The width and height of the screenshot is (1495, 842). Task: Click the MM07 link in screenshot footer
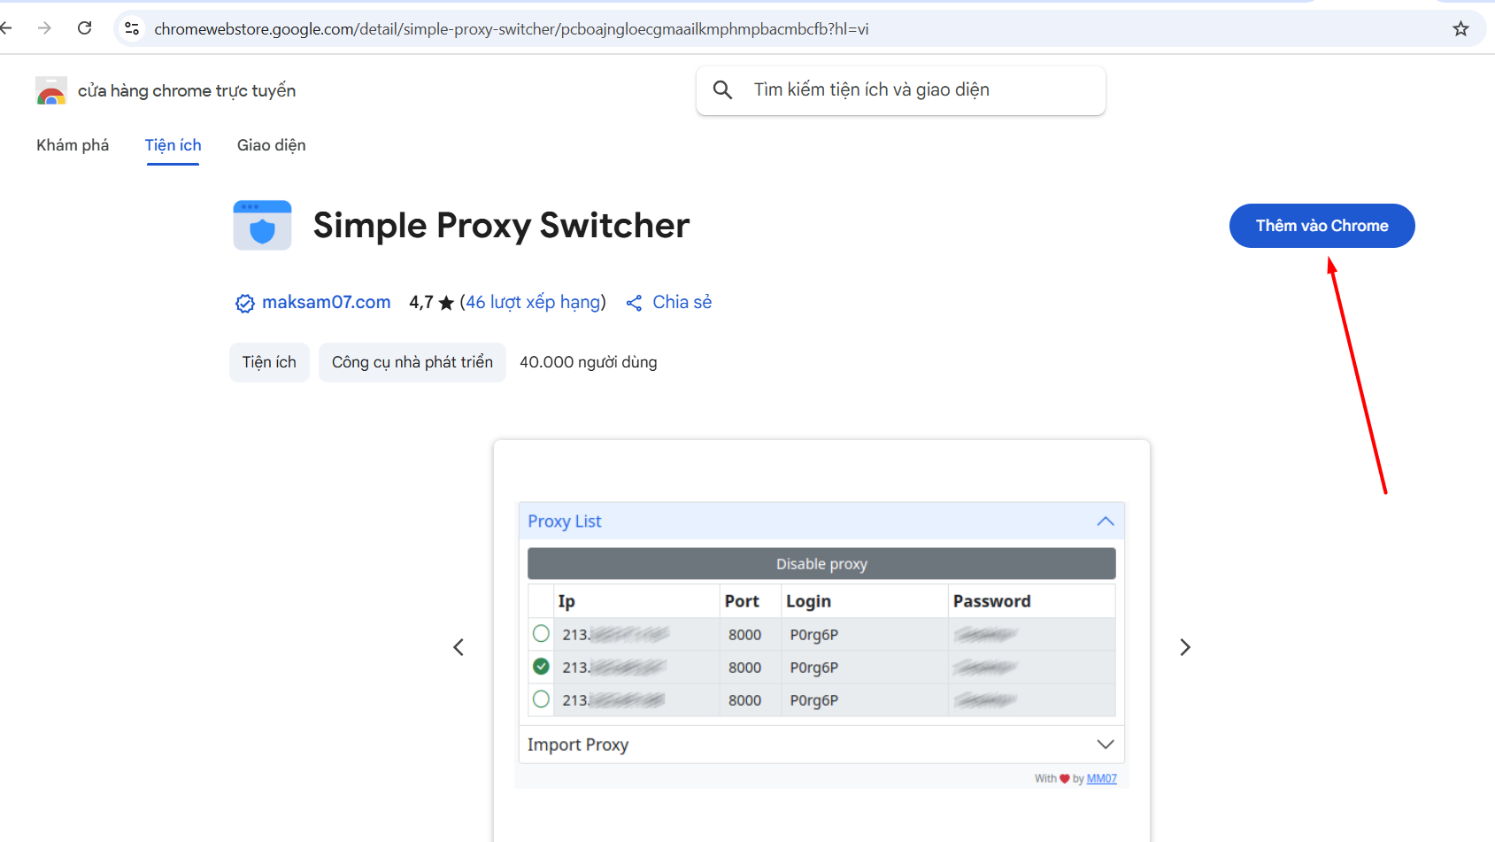[1101, 779]
